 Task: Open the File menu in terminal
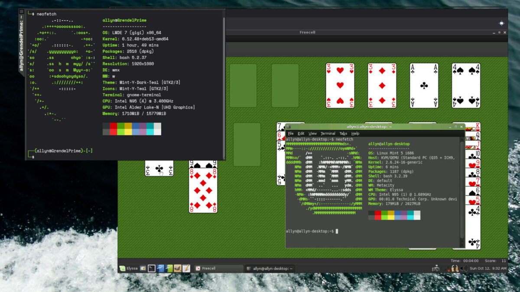pyautogui.click(x=290, y=134)
